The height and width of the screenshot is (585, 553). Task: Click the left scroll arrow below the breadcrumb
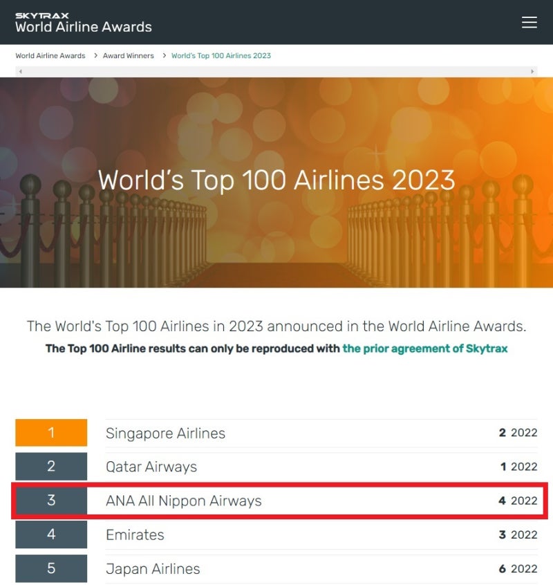[x=20, y=71]
